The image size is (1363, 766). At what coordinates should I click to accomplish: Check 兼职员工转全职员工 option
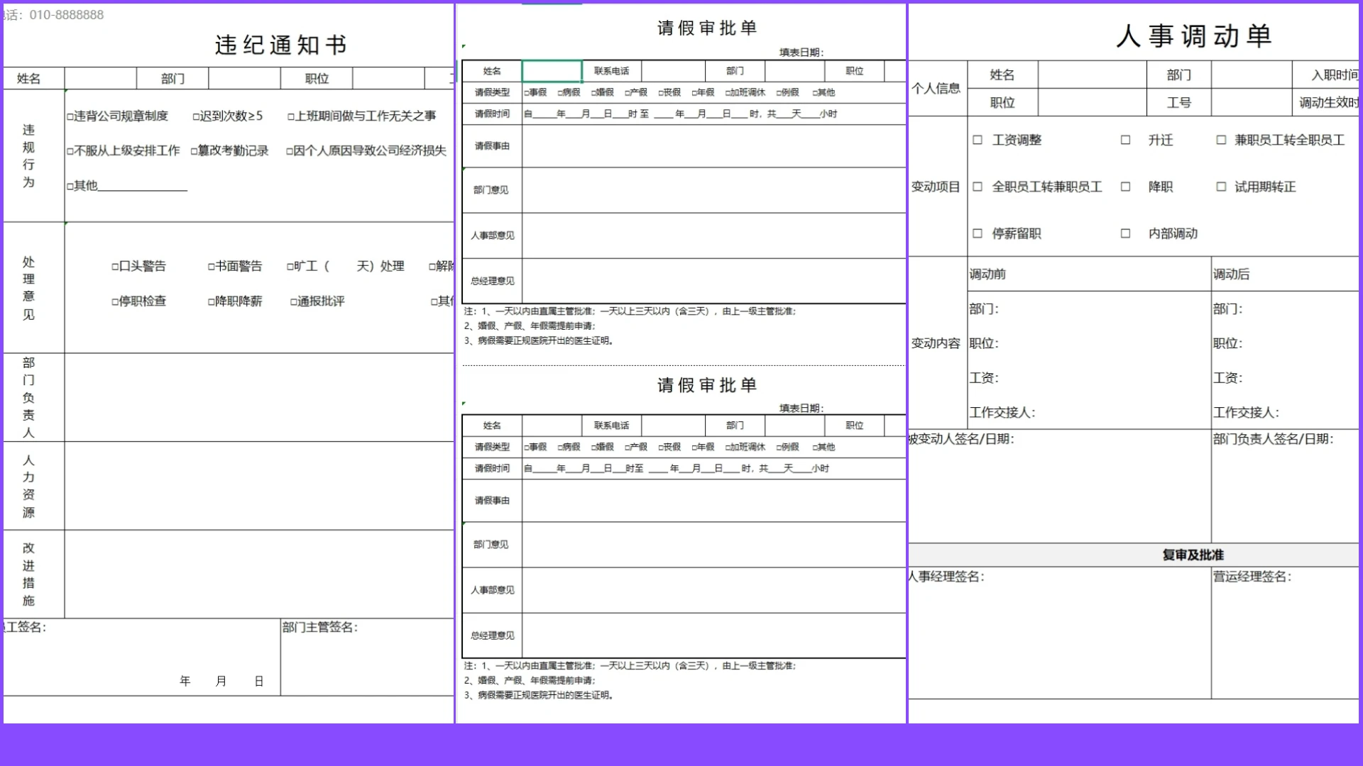pyautogui.click(x=1221, y=140)
